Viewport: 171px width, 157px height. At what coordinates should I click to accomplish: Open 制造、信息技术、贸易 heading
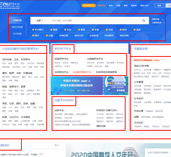(x=14, y=86)
